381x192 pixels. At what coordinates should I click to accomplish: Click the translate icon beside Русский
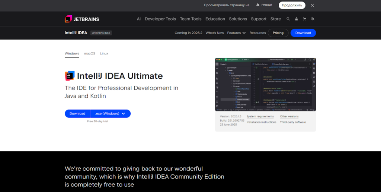[x=258, y=5]
